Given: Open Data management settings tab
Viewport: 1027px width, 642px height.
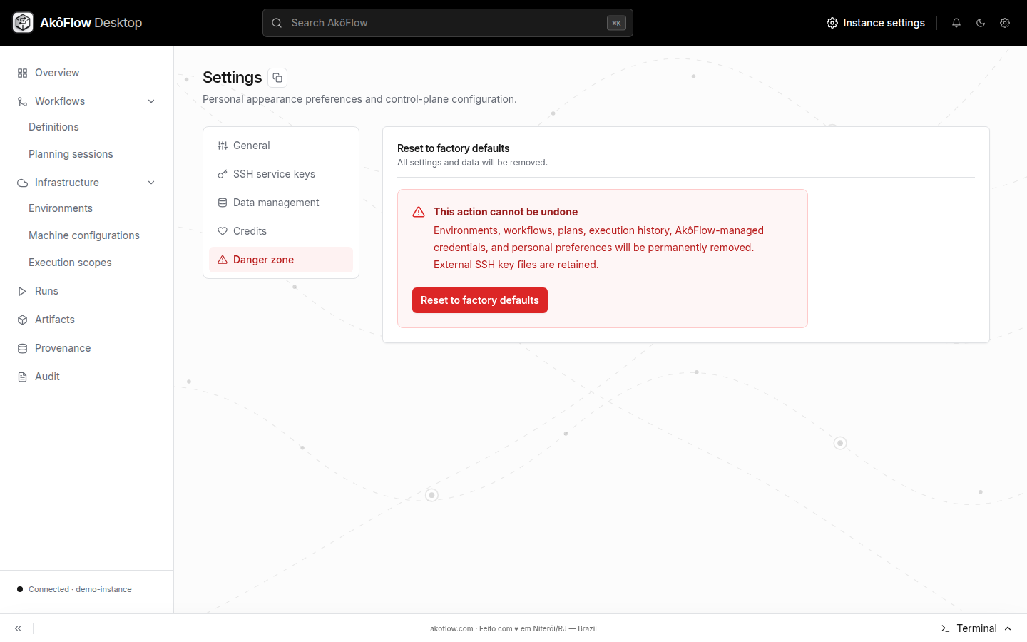Looking at the screenshot, I should [x=281, y=203].
